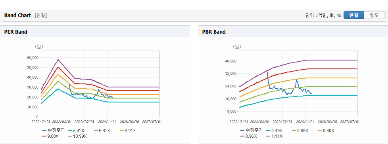388x144 pixels.
Task: Click the 단위 : 억원, 배, % label
Action: 323,15
